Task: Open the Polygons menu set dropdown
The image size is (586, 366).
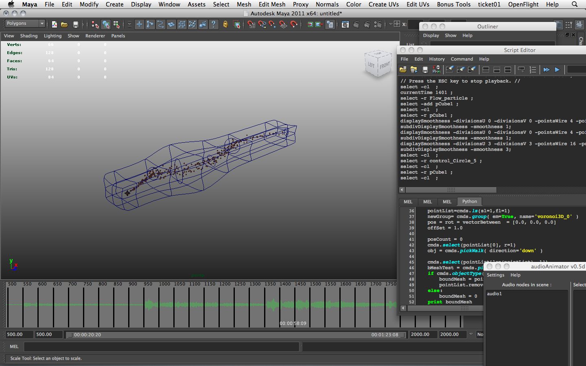Action: point(25,24)
